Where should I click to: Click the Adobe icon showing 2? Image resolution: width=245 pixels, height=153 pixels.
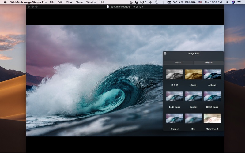[x=143, y=2]
